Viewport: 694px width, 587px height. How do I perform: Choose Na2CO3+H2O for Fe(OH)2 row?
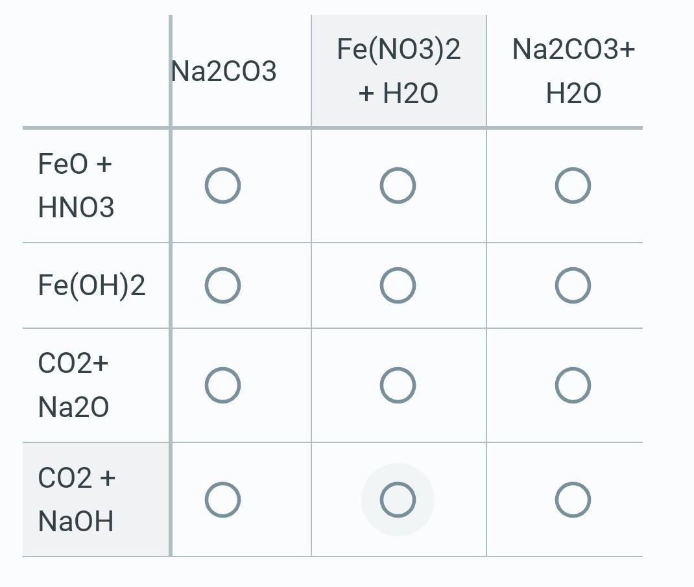[x=573, y=285]
